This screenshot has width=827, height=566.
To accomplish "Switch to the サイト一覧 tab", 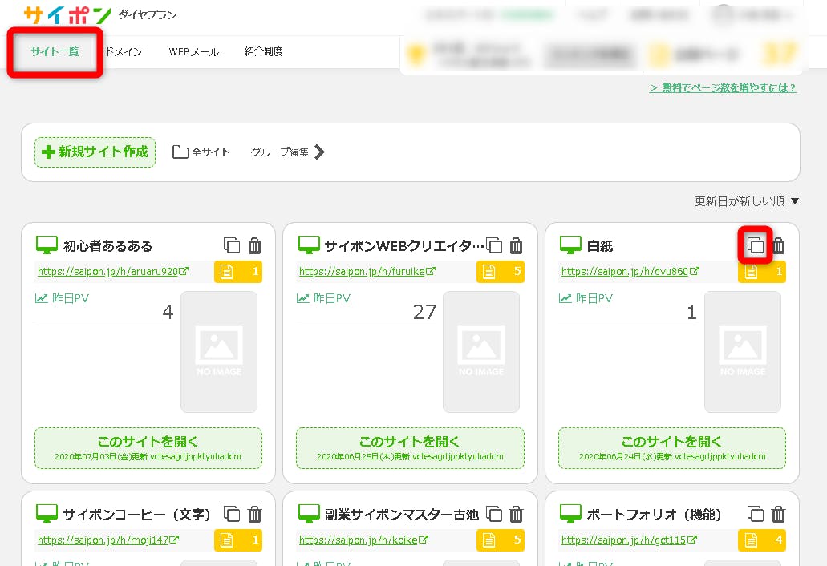I will (x=55, y=52).
